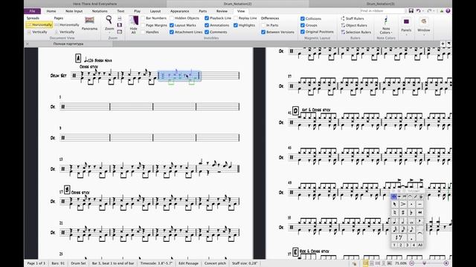Click the Zoom magnifier tool
This screenshot has height=267, width=476.
(109, 20)
